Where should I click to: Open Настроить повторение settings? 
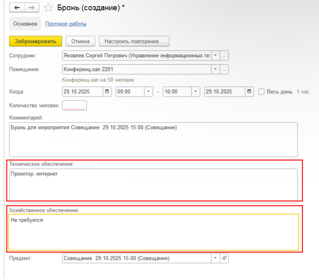(134, 41)
